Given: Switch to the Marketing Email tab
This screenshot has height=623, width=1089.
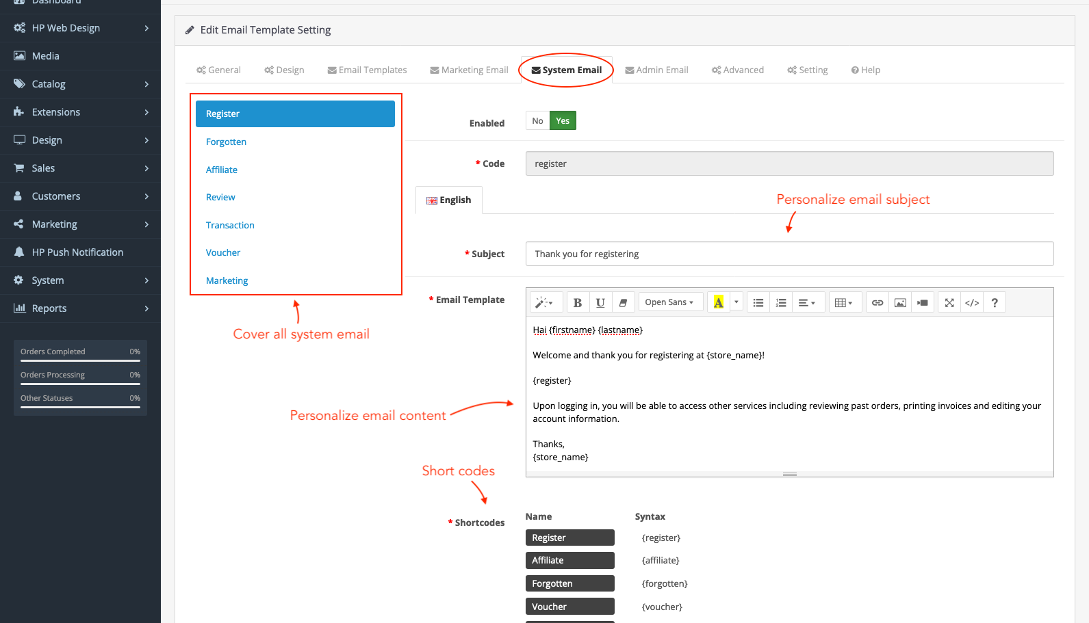Looking at the screenshot, I should coord(469,70).
